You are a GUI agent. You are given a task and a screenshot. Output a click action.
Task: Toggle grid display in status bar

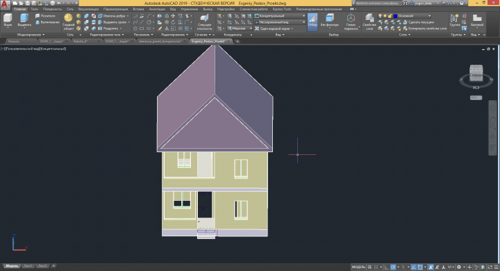pyautogui.click(x=369, y=267)
